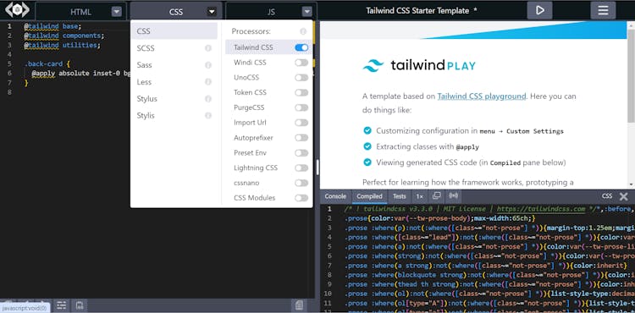Click the '.back-card {' selector line
Viewport: 635px width, 313px height.
47,64
